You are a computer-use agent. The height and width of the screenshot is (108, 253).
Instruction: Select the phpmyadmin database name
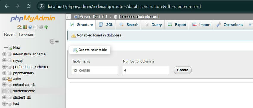(x=24, y=73)
